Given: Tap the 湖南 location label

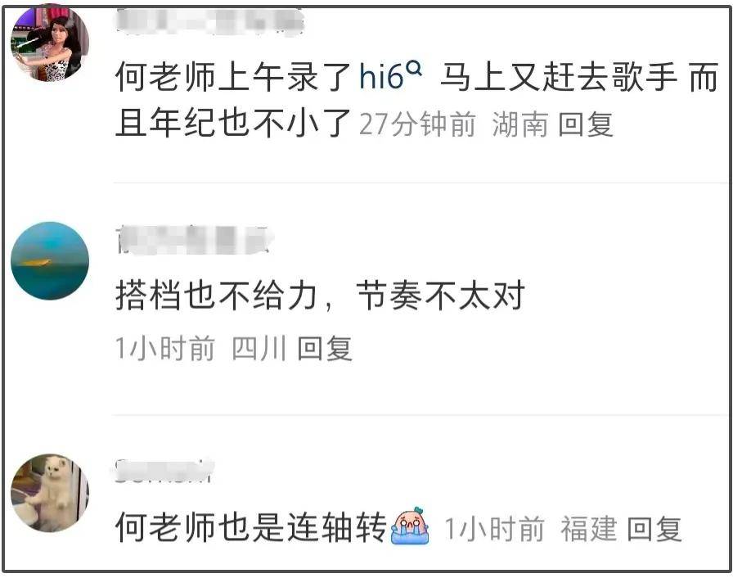Looking at the screenshot, I should click(x=519, y=124).
